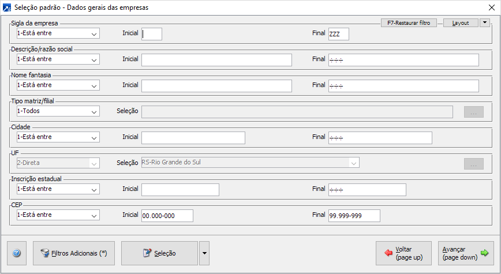The image size is (501, 274).
Task: Open Sigla da empresa condition dropdown
Action: (x=58, y=33)
